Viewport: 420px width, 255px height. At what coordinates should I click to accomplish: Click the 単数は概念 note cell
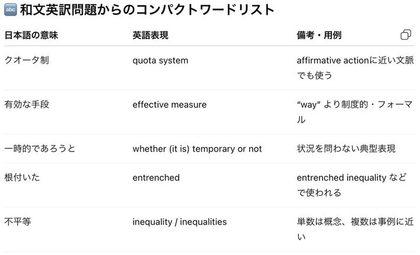353,229
